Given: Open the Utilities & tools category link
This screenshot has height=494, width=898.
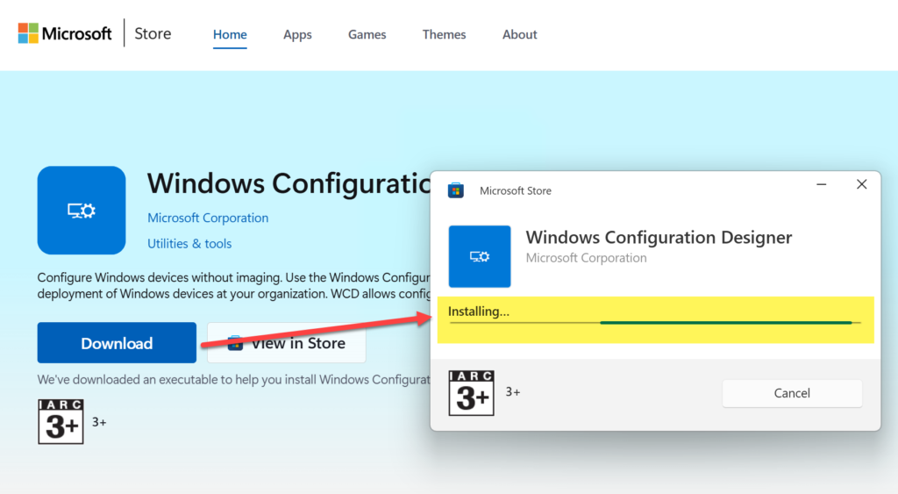Looking at the screenshot, I should click(x=189, y=244).
